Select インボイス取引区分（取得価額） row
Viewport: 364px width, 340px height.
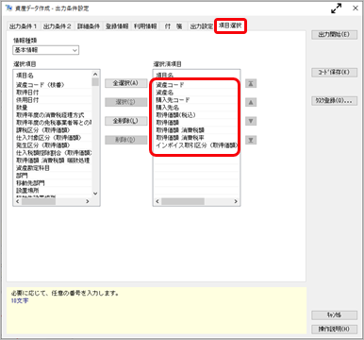tap(196, 145)
